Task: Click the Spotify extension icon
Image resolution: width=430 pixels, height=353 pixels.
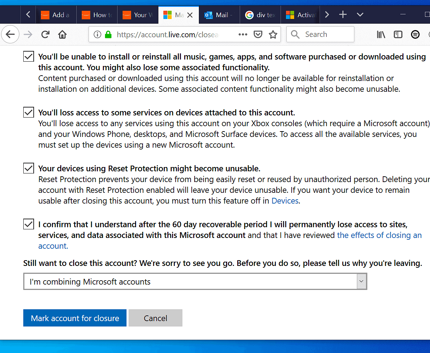Action: pyautogui.click(x=415, y=34)
